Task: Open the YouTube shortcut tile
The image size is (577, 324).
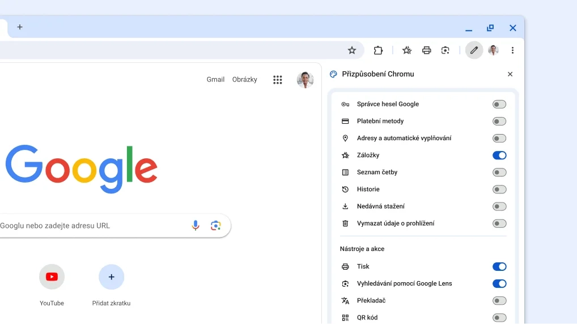Action: point(52,277)
